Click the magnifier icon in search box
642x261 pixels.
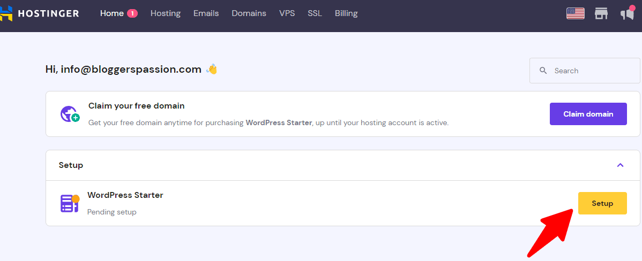tap(543, 71)
